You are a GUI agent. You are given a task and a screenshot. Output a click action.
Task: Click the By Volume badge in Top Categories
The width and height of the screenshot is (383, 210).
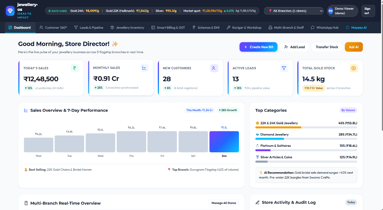[x=348, y=110]
